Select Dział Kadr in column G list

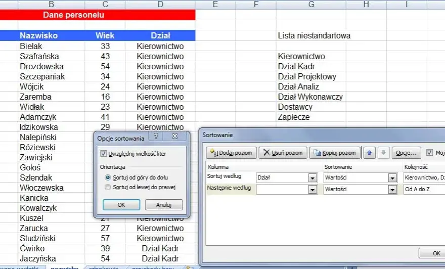tap(311, 66)
